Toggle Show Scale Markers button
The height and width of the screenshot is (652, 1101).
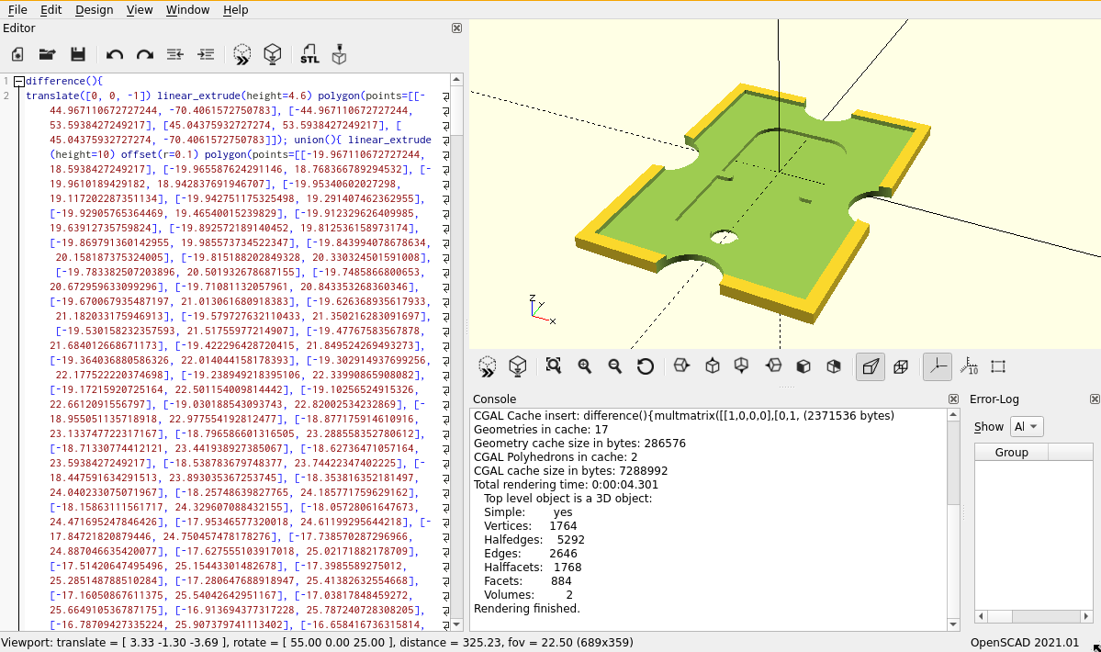click(x=968, y=366)
